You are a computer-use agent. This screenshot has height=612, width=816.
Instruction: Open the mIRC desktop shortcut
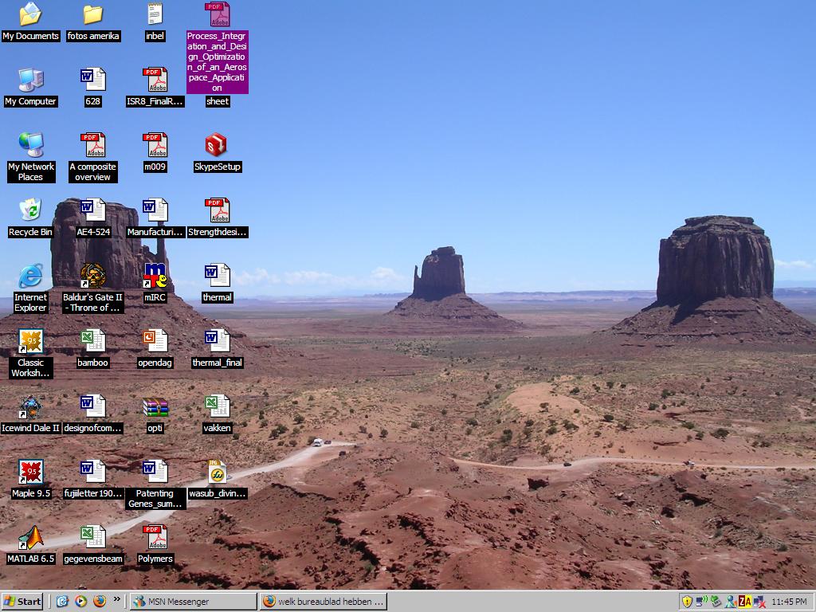pos(155,277)
